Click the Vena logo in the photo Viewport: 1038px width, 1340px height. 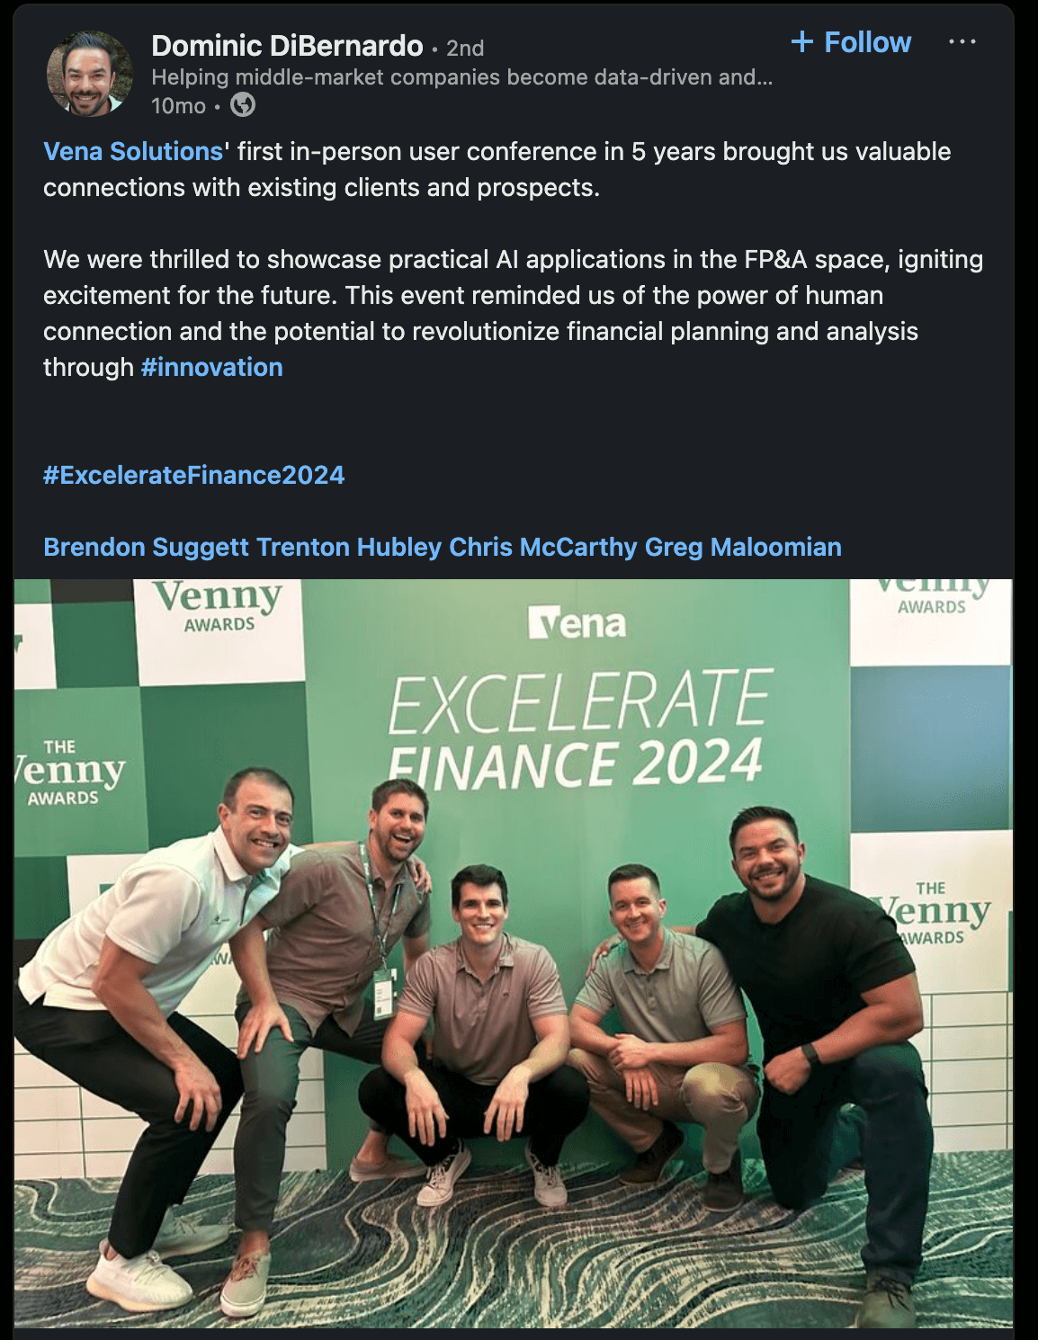click(577, 623)
